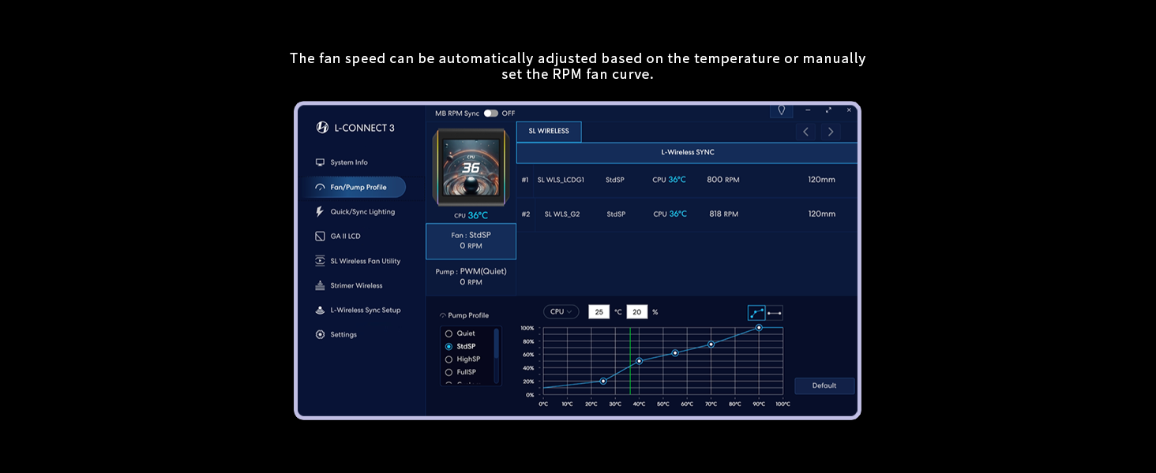Select the FullSP profile option

click(449, 372)
